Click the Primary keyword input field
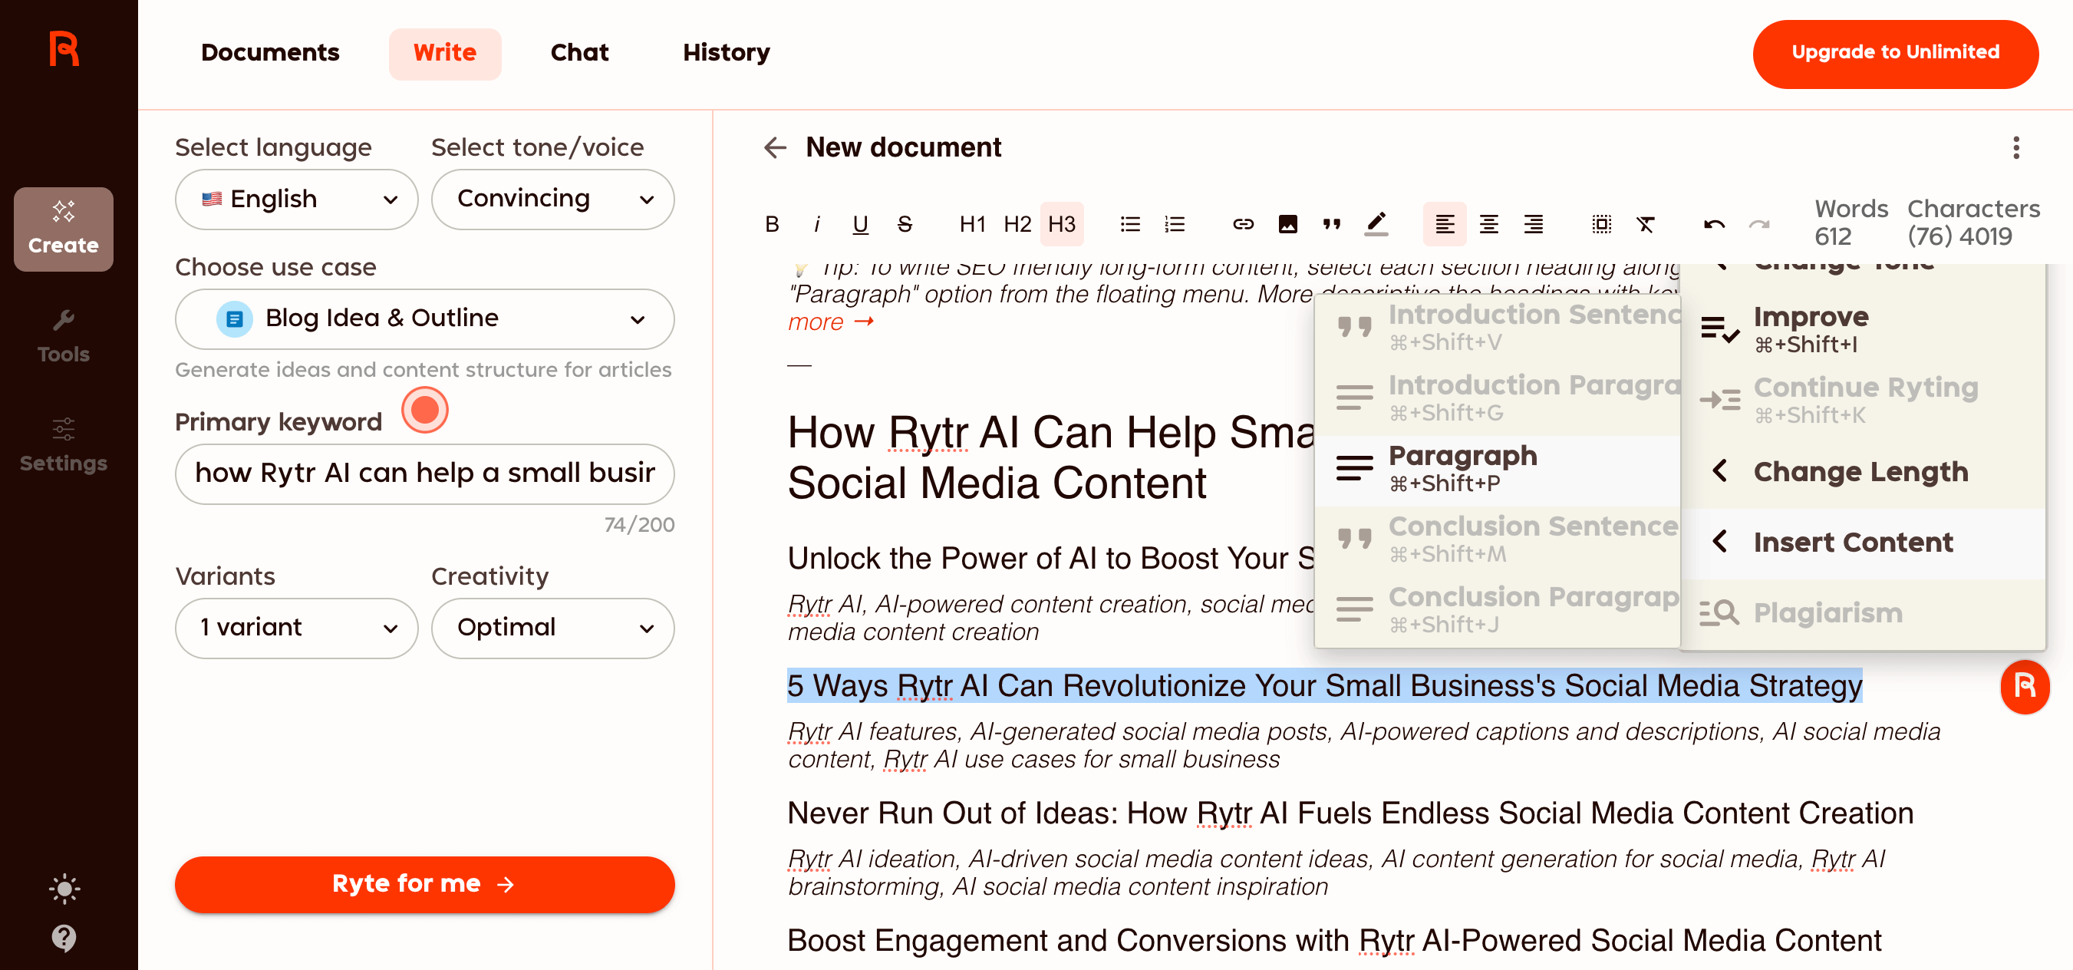Viewport: 2073px width, 970px height. (425, 473)
